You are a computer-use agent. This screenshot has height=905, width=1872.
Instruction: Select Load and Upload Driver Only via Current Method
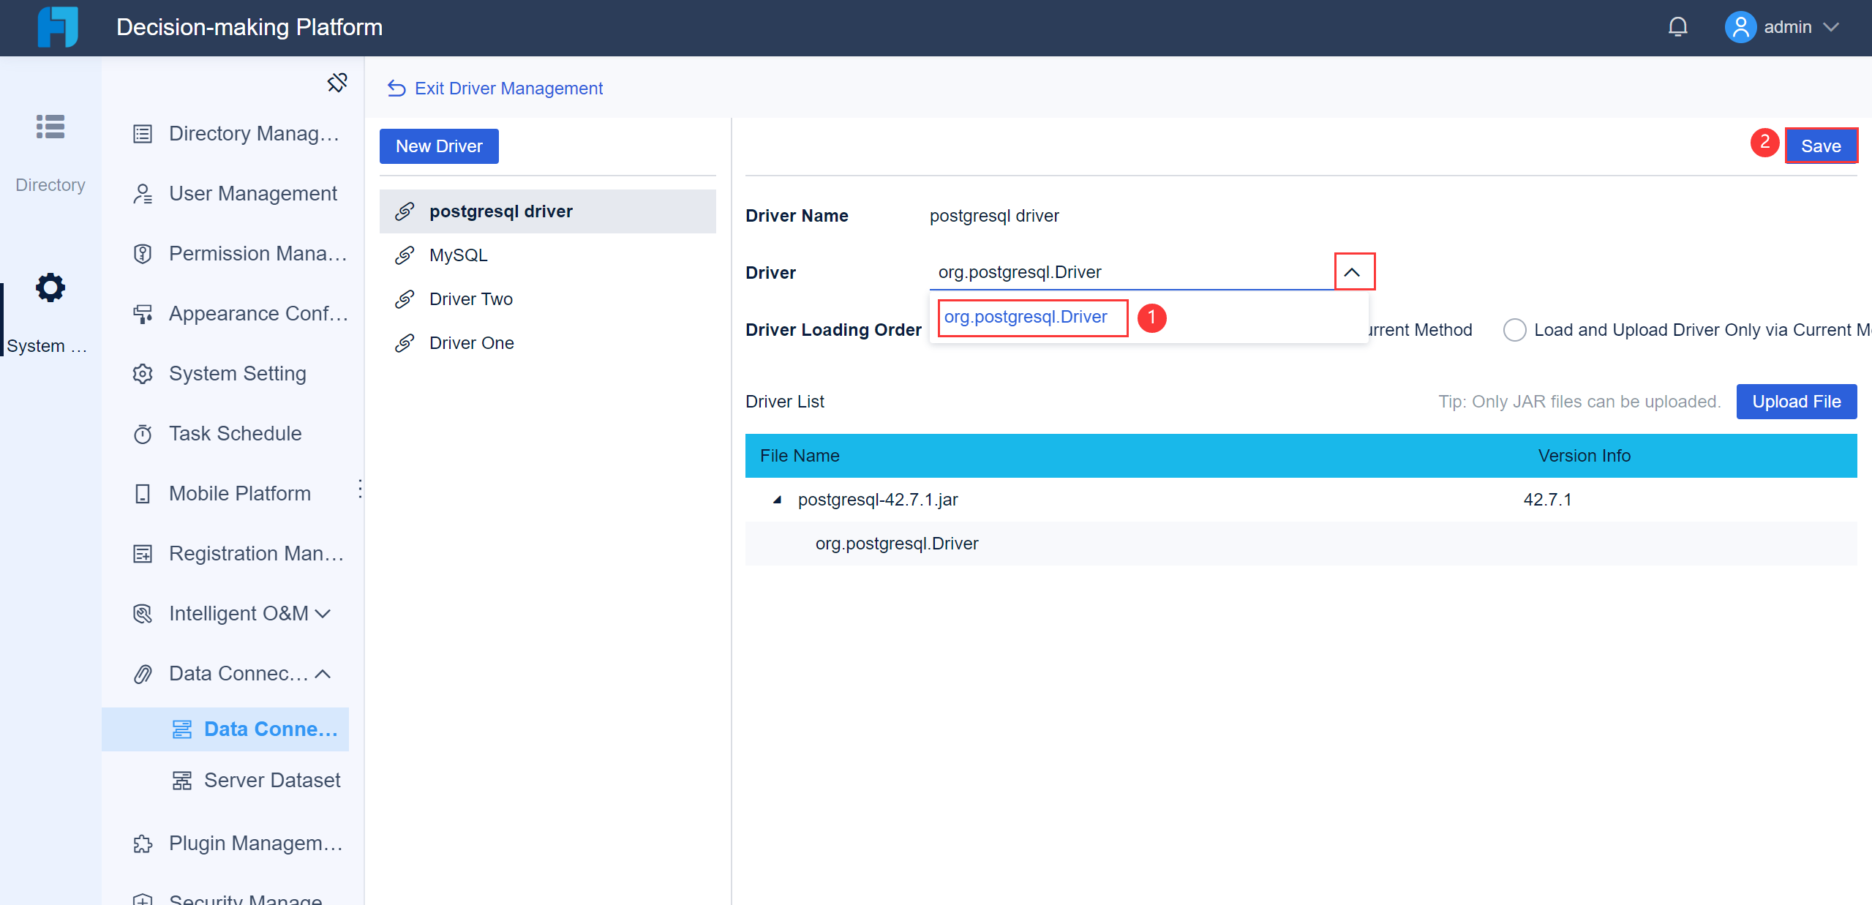pyautogui.click(x=1516, y=330)
